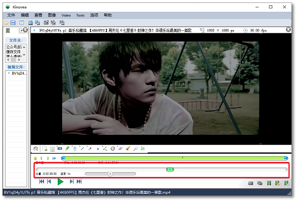The width and height of the screenshot is (296, 200).
Task: Expand the BV1qD4... video file item
Action: 8,73
